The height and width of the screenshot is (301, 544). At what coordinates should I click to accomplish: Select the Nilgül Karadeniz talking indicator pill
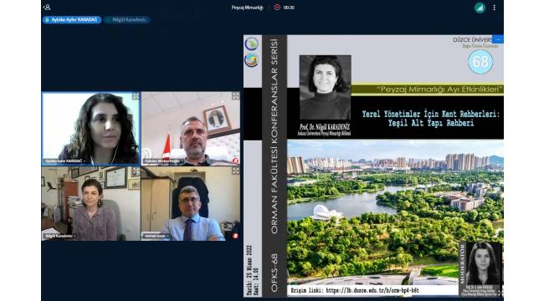pyautogui.click(x=127, y=20)
